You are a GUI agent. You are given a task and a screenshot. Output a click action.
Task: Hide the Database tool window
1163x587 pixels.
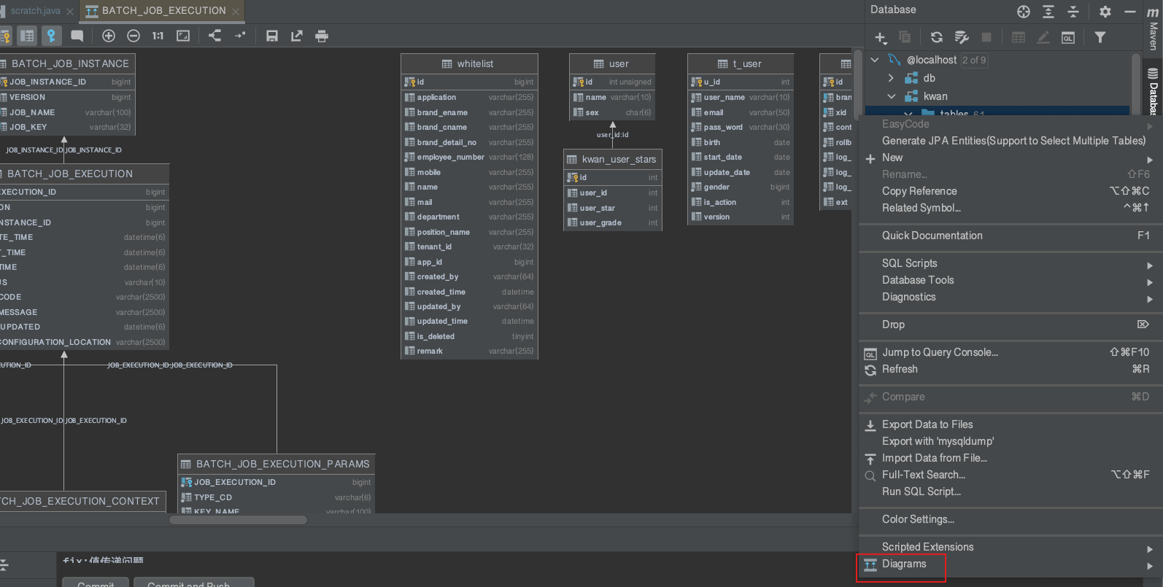click(x=1130, y=12)
